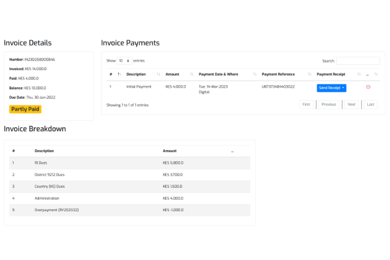Click sort arrows beside Description header
The image size is (390, 260).
159,74
